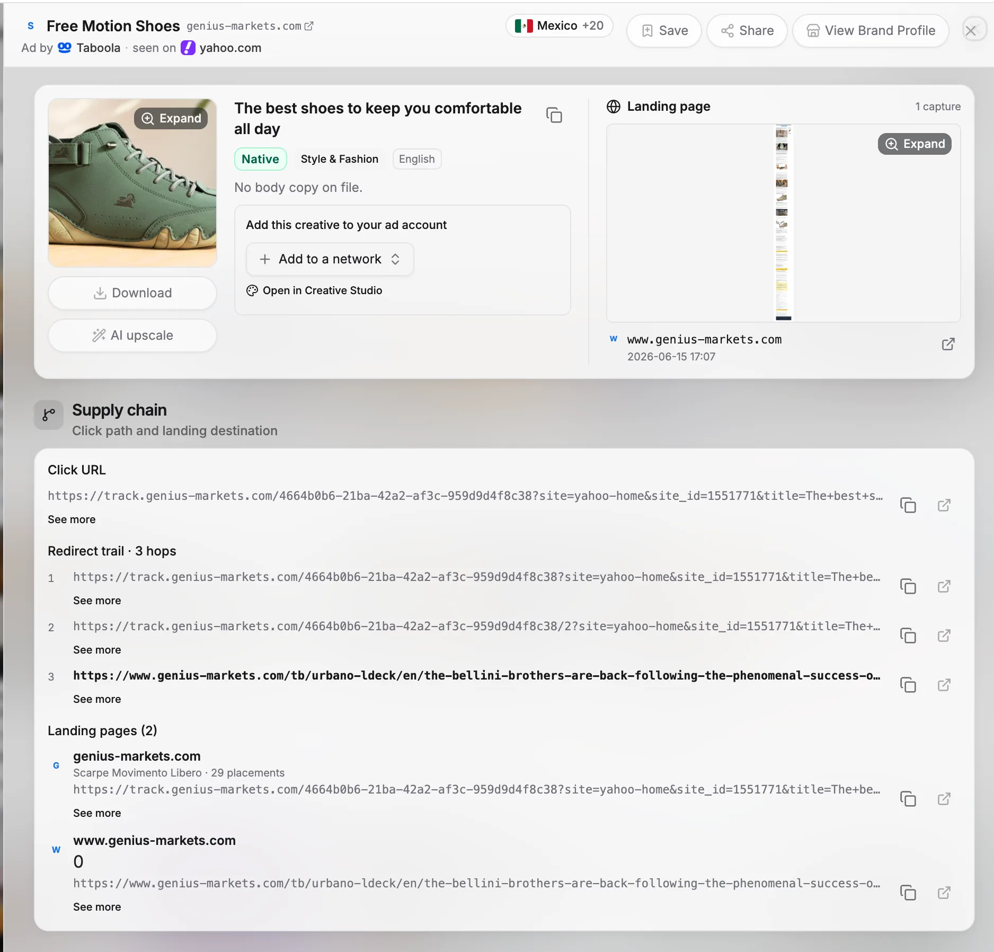The height and width of the screenshot is (952, 994).
Task: Download the creative image
Action: pos(132,293)
